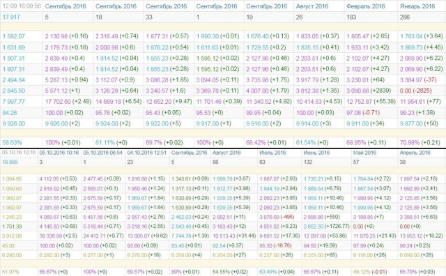This screenshot has width=446, height=276.
Task: Click the '1 805.47 (+2.65)' cell
Action: tap(368, 36)
